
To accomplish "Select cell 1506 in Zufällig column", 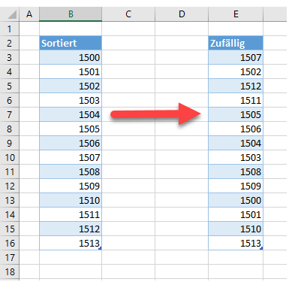I will click(x=236, y=129).
